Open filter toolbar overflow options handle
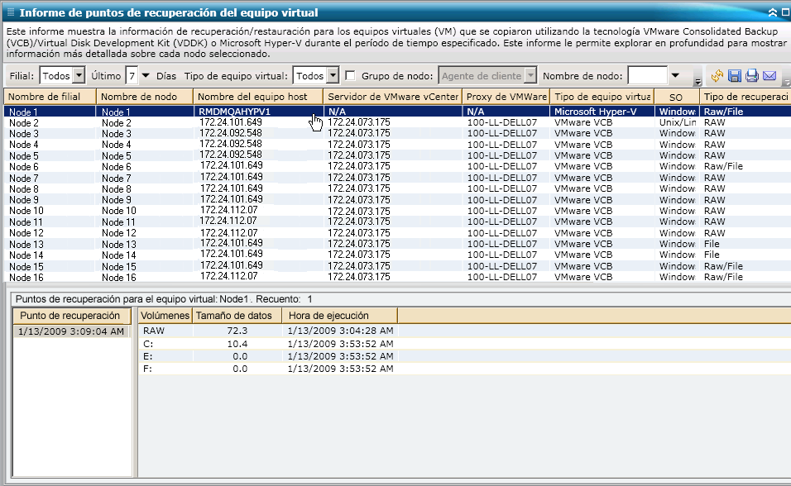 click(698, 81)
